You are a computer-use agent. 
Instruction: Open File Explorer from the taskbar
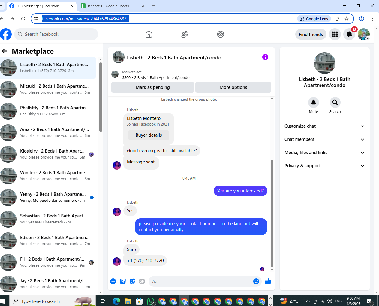pyautogui.click(x=128, y=301)
